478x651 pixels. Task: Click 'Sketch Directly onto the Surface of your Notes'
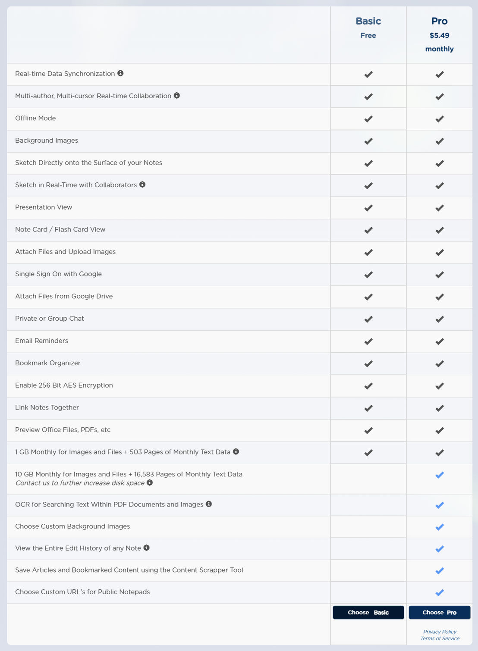click(x=88, y=163)
